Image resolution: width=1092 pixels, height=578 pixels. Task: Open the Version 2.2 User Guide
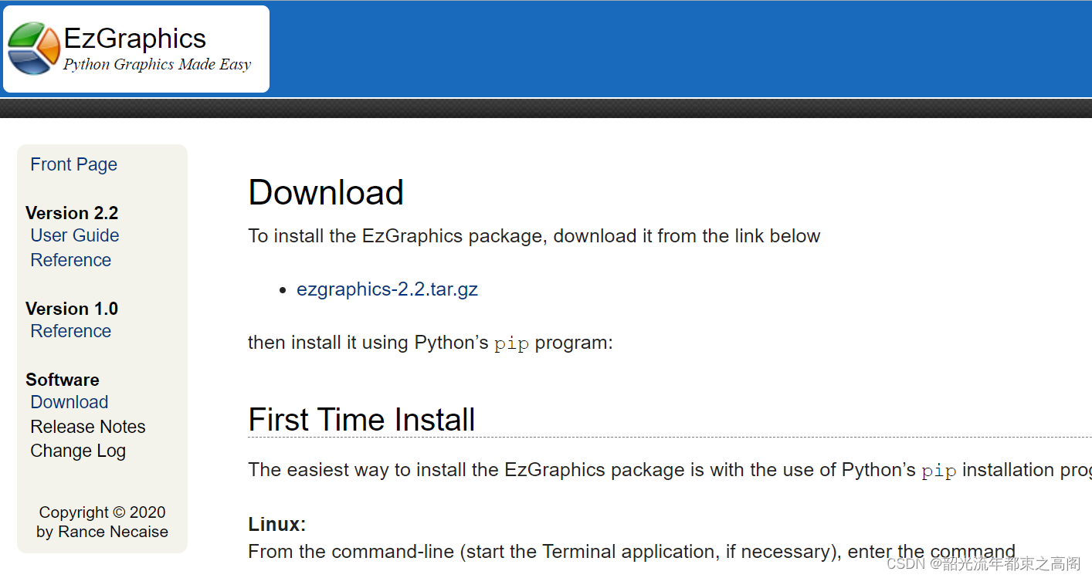[74, 235]
